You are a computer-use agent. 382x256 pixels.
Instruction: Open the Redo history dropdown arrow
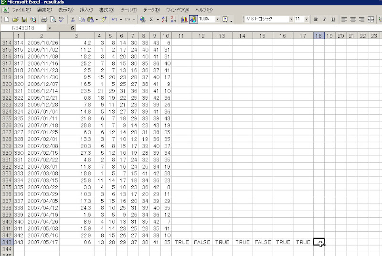[134, 19]
